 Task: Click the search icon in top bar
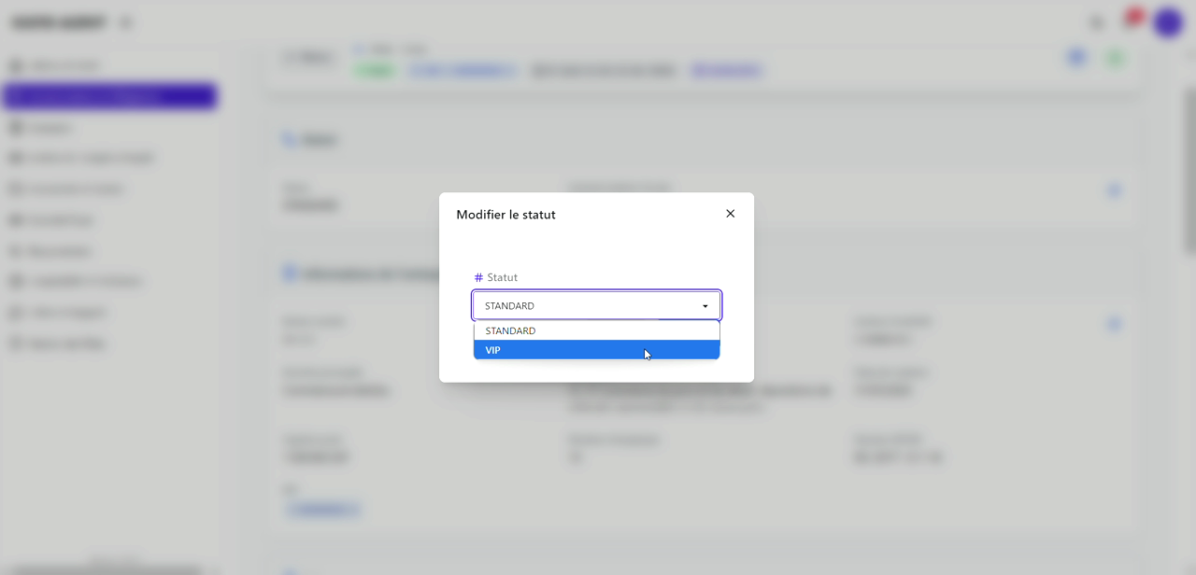(x=1097, y=22)
